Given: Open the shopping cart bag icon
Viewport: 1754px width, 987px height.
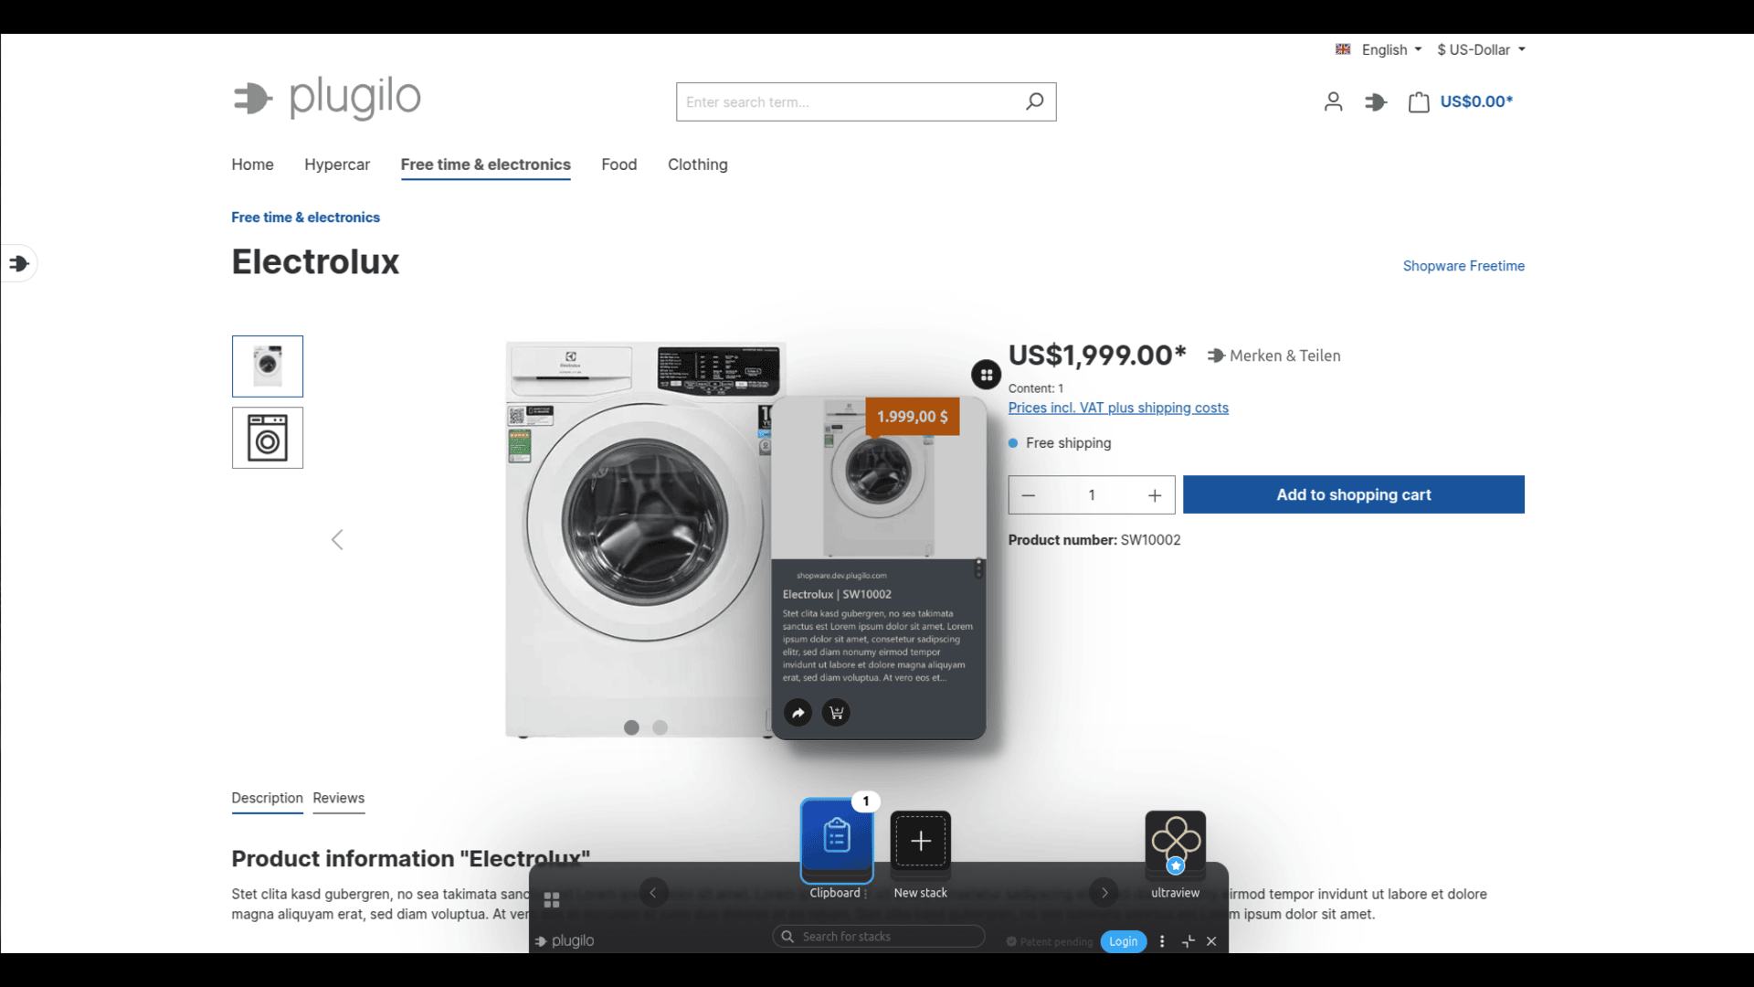Looking at the screenshot, I should coord(1419,102).
